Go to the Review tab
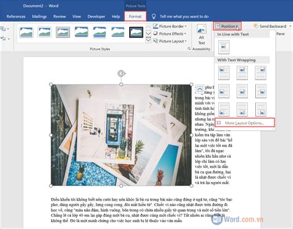Viewport: 293px width, 229px height. click(59, 17)
